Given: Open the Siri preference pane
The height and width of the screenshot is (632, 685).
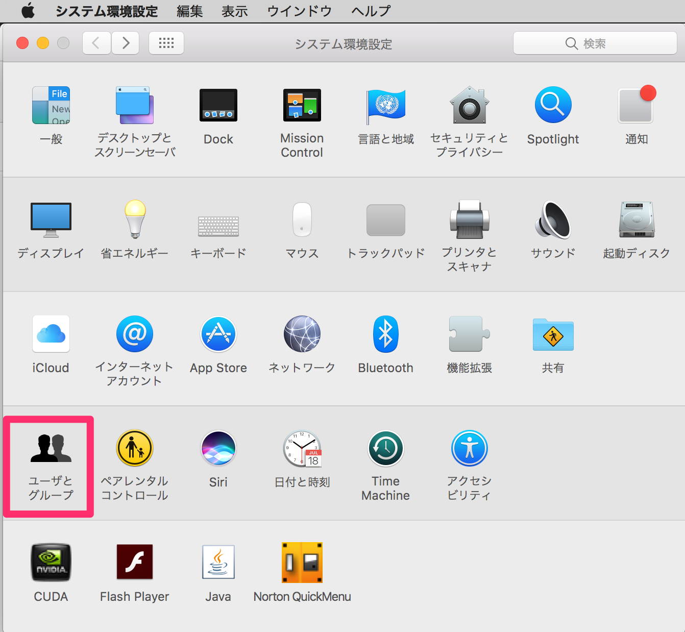Looking at the screenshot, I should (x=218, y=448).
